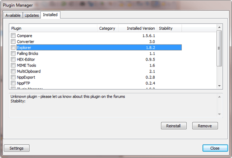Click version 3.0 of Converter
232x158 pixels.
(152, 42)
